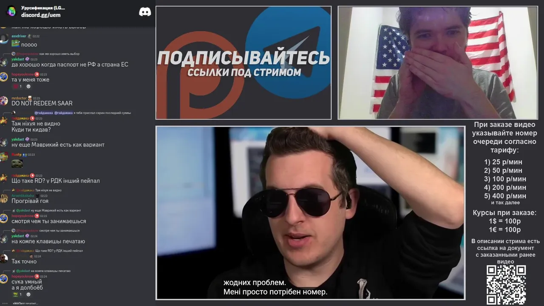This screenshot has height=306, width=544.
Task: Click badge next to hopeyouknow's name at 02:24
Action: point(37,276)
